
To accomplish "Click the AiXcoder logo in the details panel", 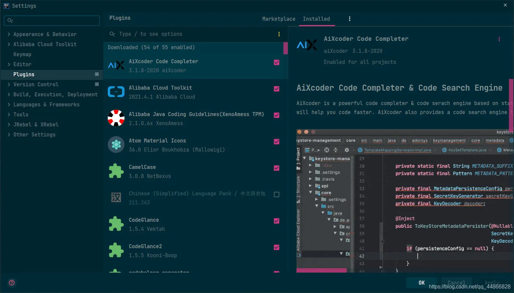I will pos(307,45).
